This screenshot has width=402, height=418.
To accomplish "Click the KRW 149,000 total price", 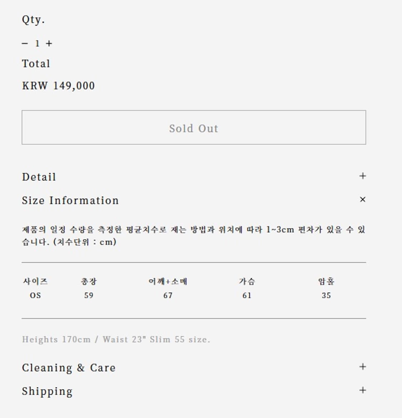I will point(58,86).
